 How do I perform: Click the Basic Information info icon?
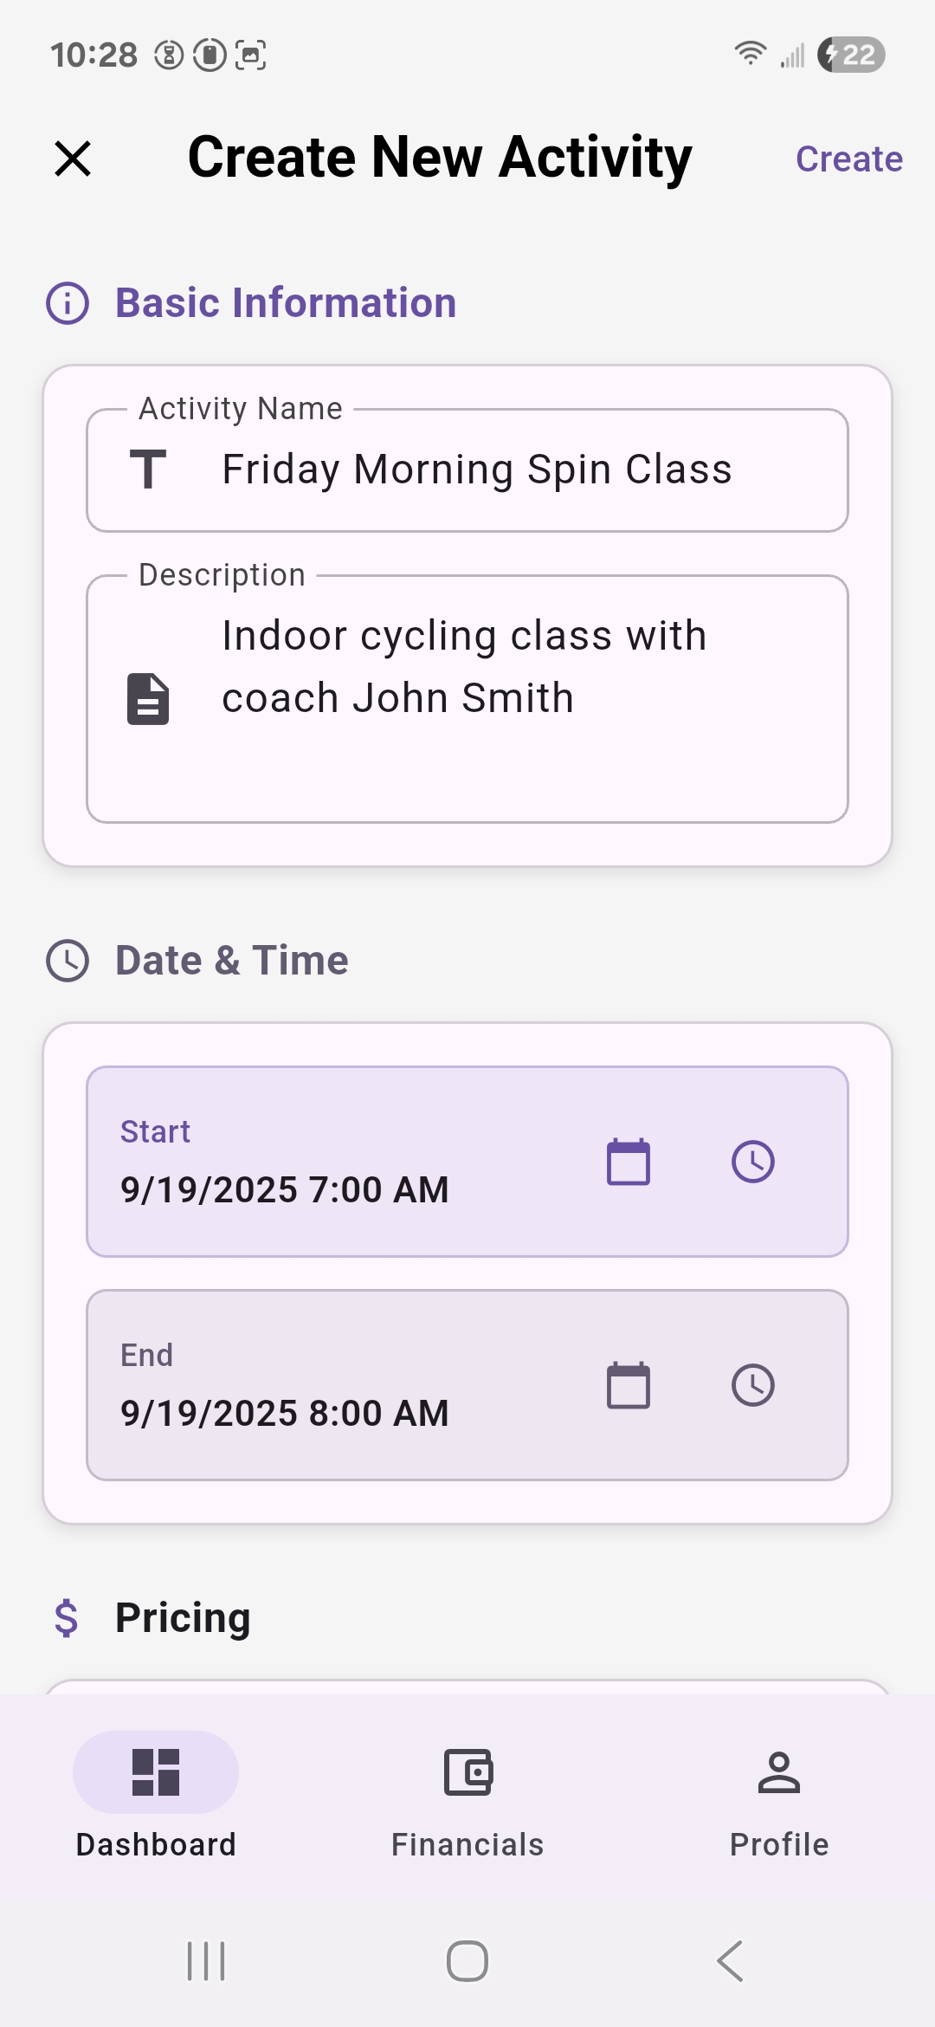tap(68, 302)
